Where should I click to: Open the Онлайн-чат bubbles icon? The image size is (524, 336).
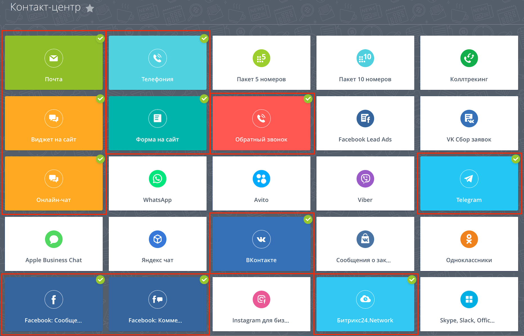click(53, 179)
